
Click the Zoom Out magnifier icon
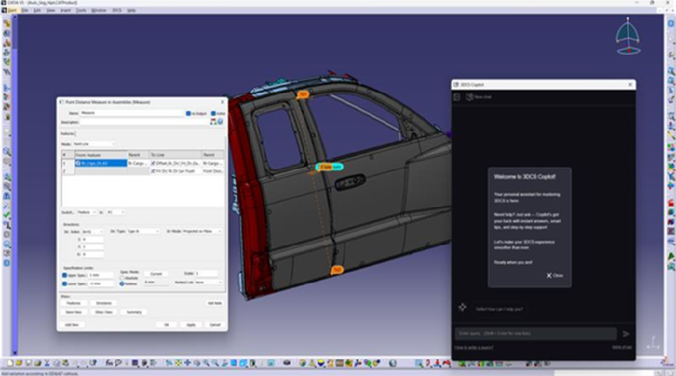point(215,363)
